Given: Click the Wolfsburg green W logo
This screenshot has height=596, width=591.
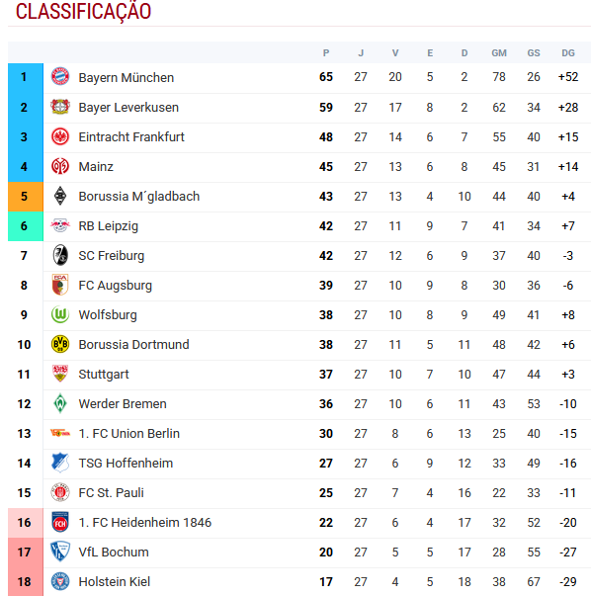Looking at the screenshot, I should pyautogui.click(x=60, y=314).
